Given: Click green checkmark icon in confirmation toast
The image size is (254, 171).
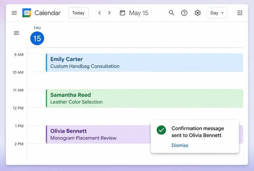Looking at the screenshot, I should (x=161, y=130).
